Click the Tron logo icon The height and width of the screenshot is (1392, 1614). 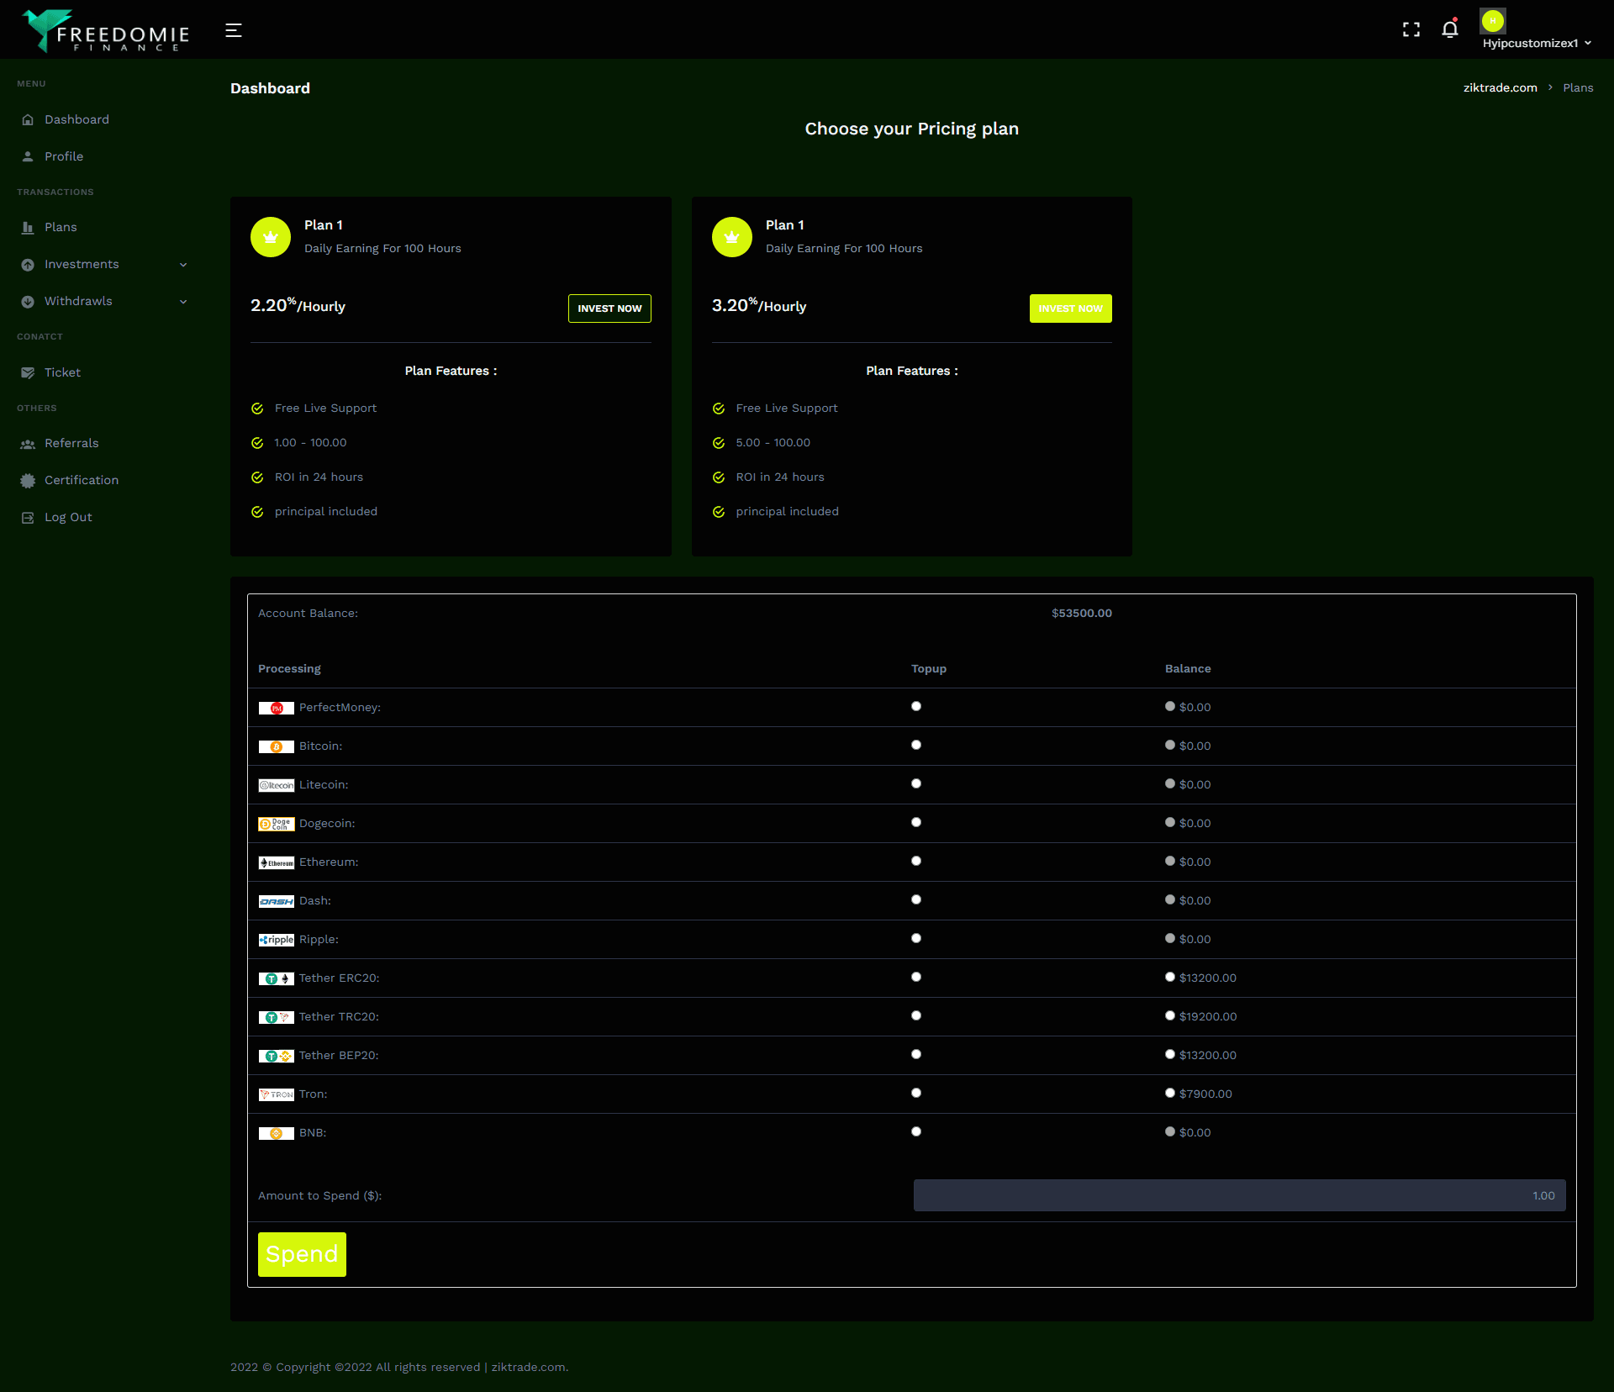(x=277, y=1094)
